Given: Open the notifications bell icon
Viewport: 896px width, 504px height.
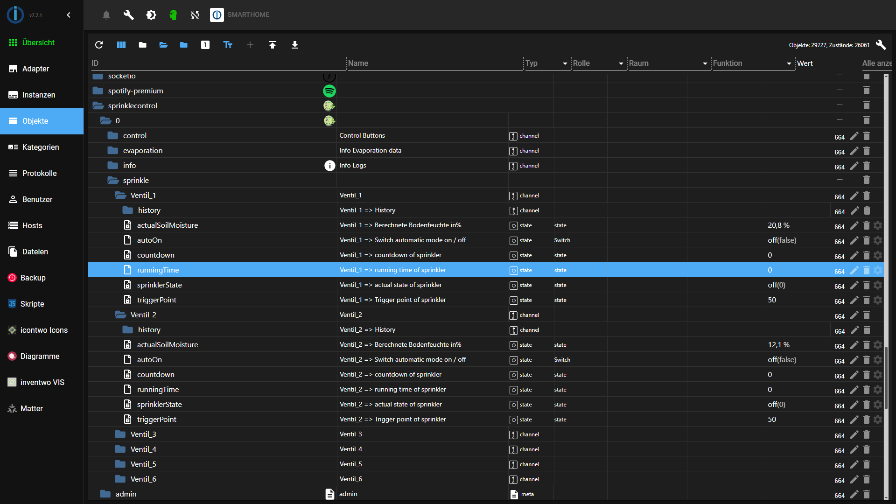Looking at the screenshot, I should (106, 15).
